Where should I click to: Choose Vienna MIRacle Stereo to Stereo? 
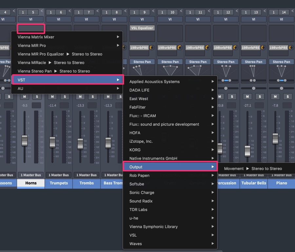[x=67, y=63]
